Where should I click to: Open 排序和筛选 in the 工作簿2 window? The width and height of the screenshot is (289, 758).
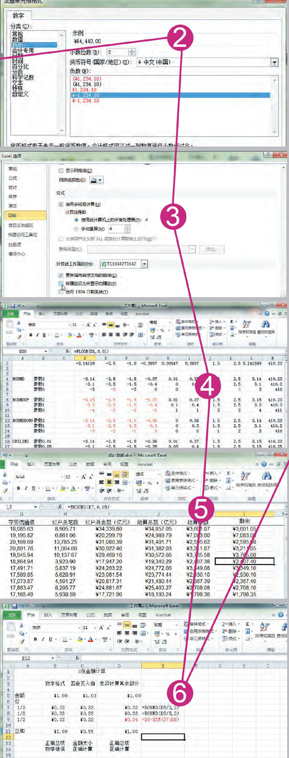tap(265, 632)
